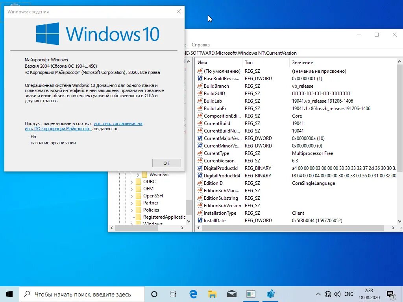Select DigitalProductId4 entry
The height and width of the screenshot is (302, 403).
[222, 176]
